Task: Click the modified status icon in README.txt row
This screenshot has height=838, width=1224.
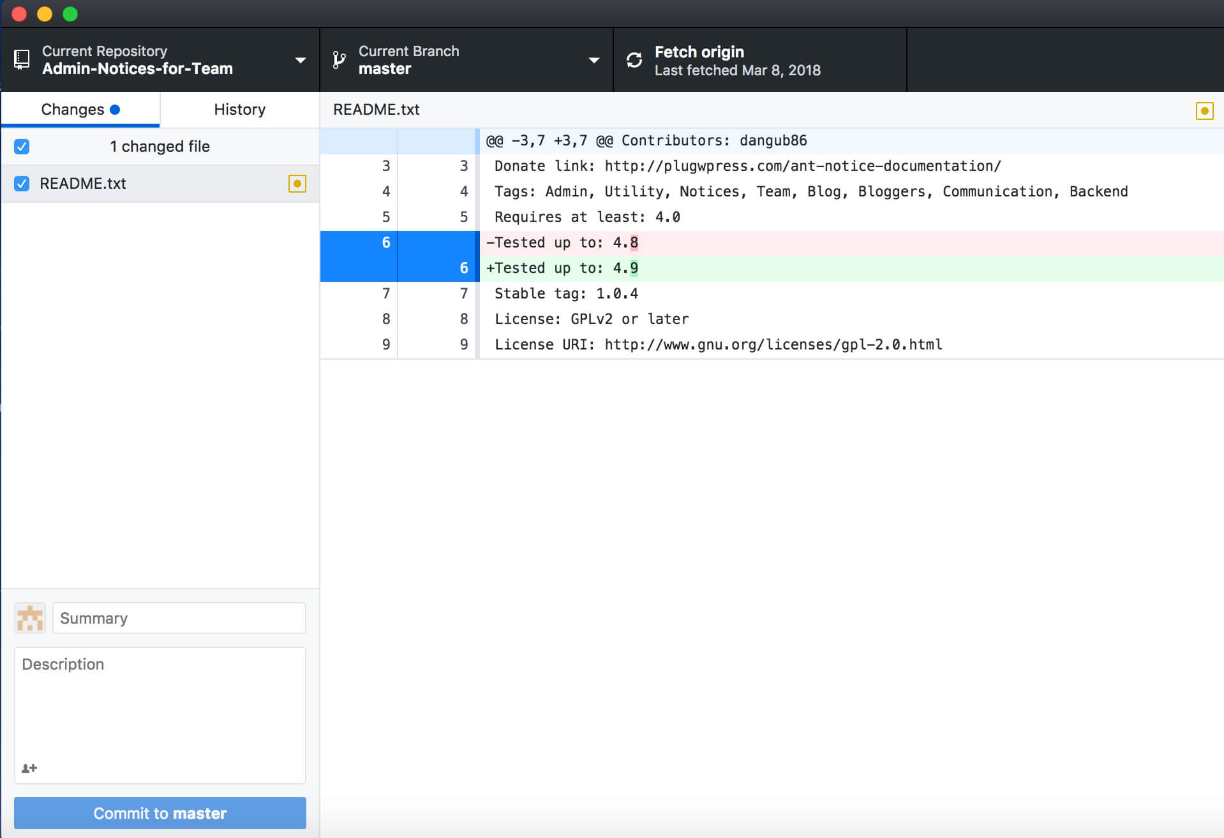Action: 297,184
